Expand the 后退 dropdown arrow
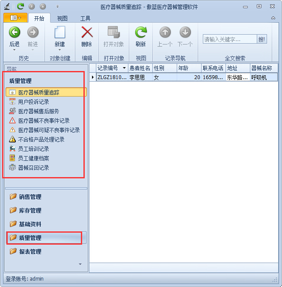 (x=15, y=50)
